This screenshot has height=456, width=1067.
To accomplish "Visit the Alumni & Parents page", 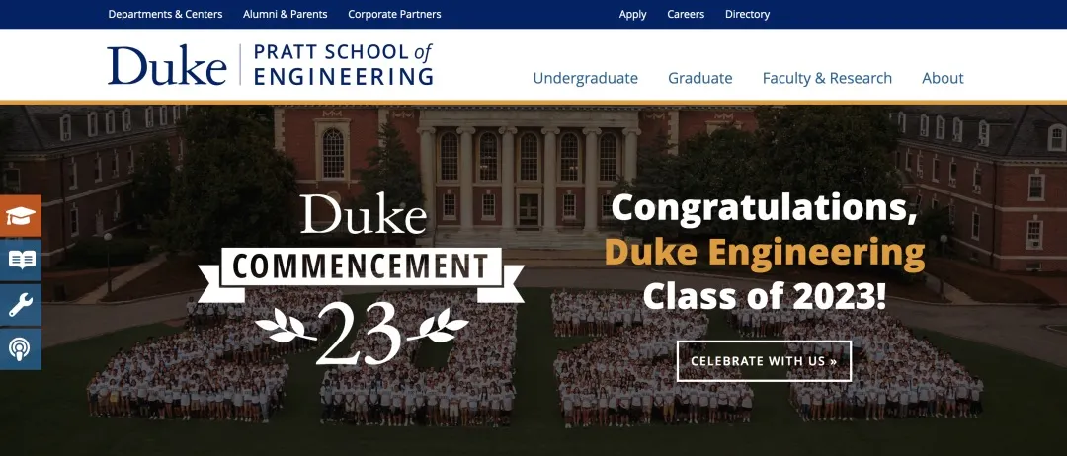I will pyautogui.click(x=285, y=14).
